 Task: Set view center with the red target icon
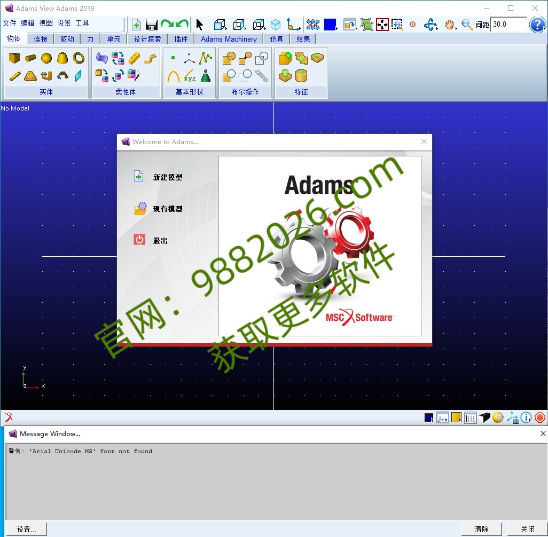413,25
